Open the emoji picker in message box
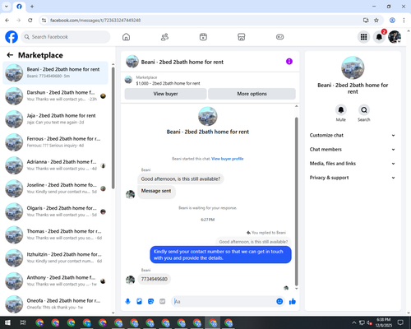 point(279,302)
